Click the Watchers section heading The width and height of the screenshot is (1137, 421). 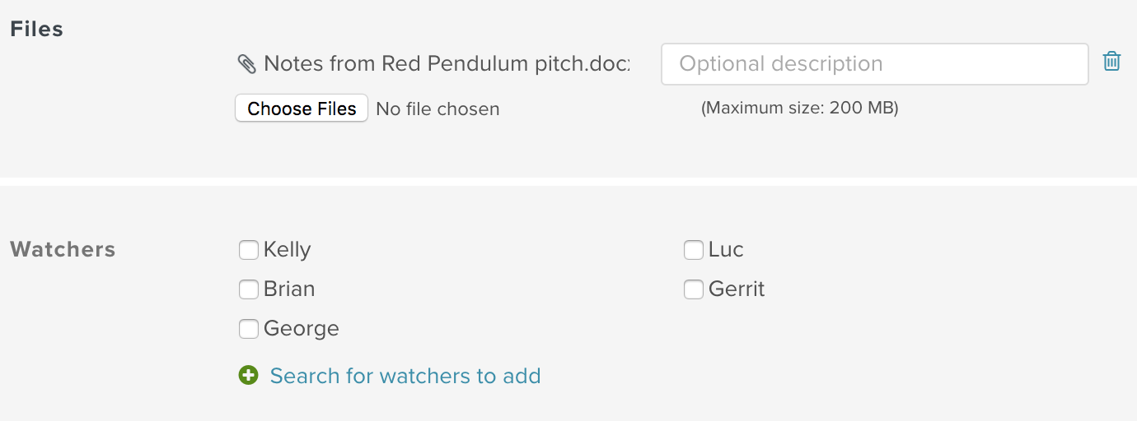click(63, 250)
